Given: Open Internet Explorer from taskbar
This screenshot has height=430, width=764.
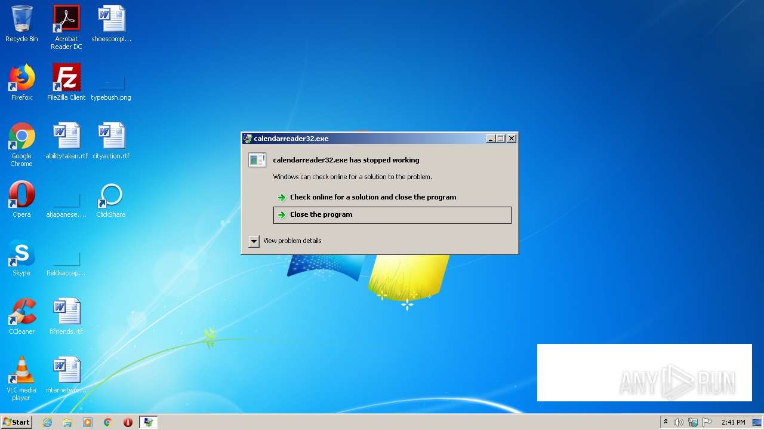Looking at the screenshot, I should (x=47, y=422).
